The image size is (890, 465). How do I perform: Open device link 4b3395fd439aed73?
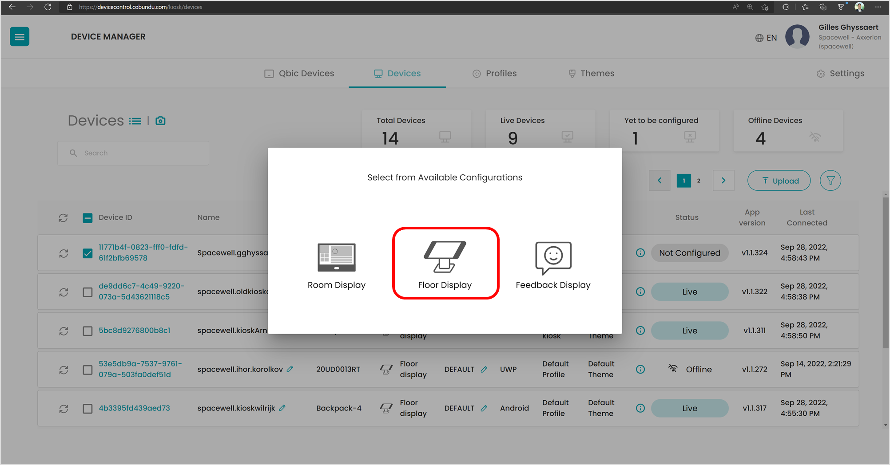click(x=134, y=408)
